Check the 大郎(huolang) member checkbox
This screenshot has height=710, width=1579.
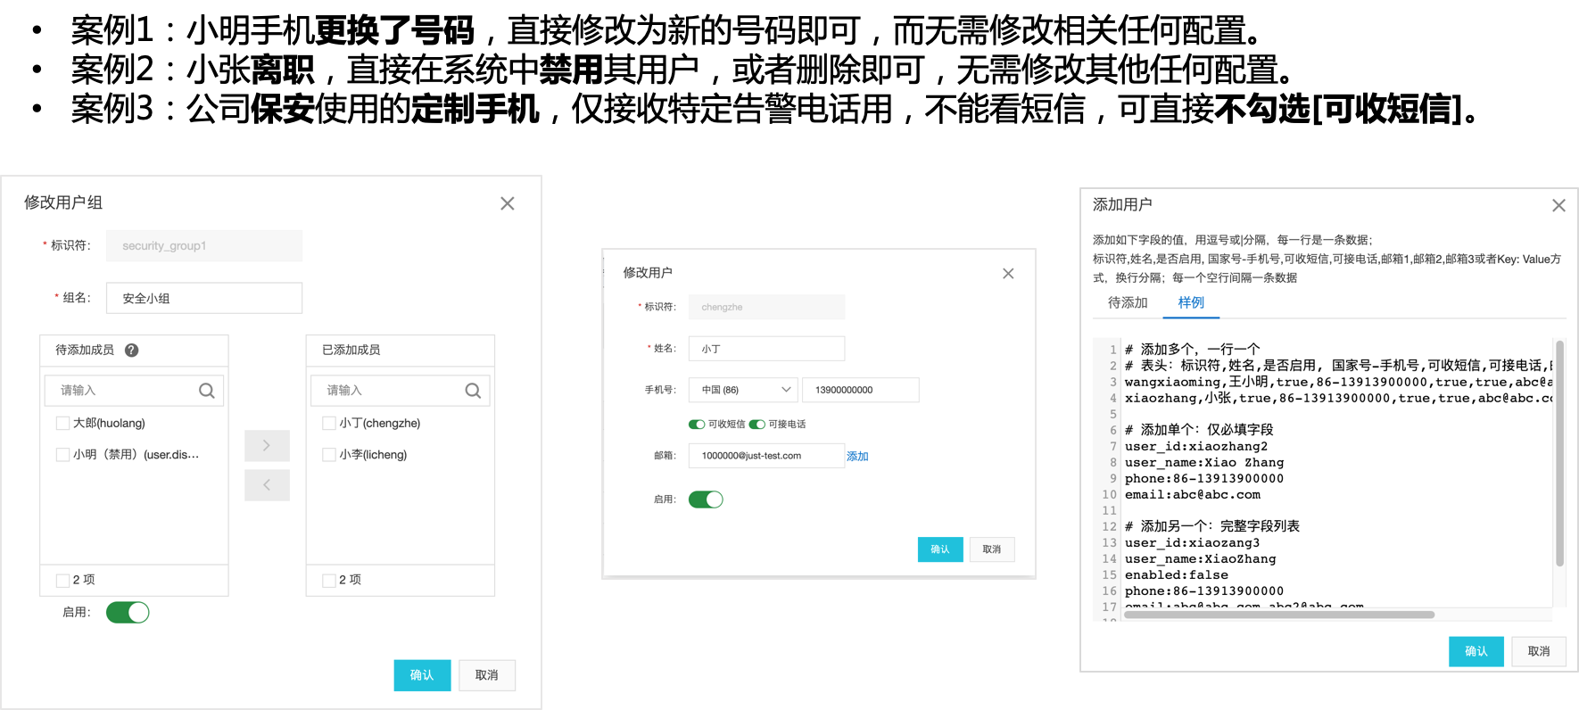(62, 423)
